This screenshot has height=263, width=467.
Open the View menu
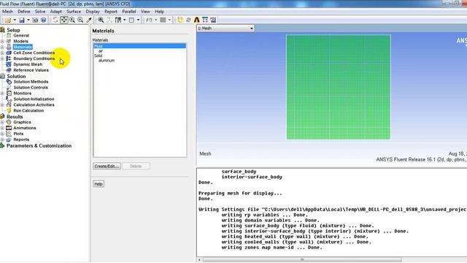[x=145, y=12]
